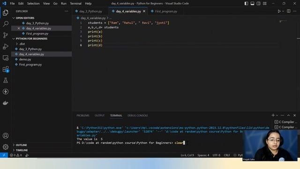Open the Run menu

point(64,3)
